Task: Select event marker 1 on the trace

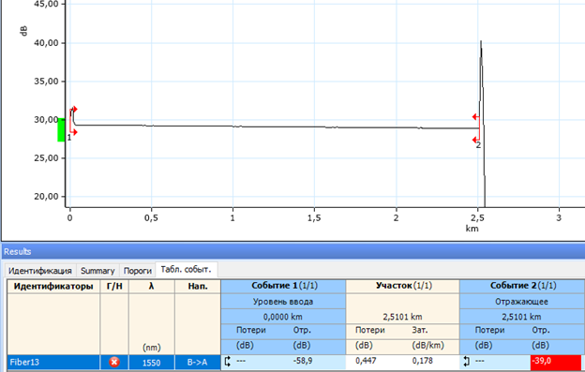Action: (73, 121)
